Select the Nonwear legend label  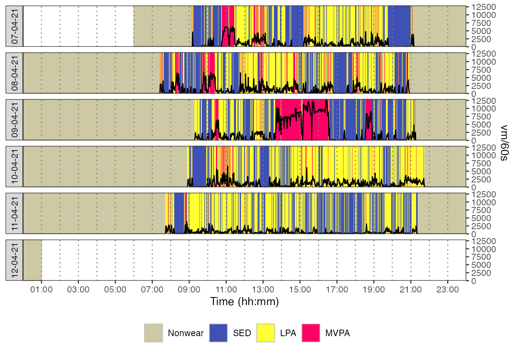coord(185,333)
